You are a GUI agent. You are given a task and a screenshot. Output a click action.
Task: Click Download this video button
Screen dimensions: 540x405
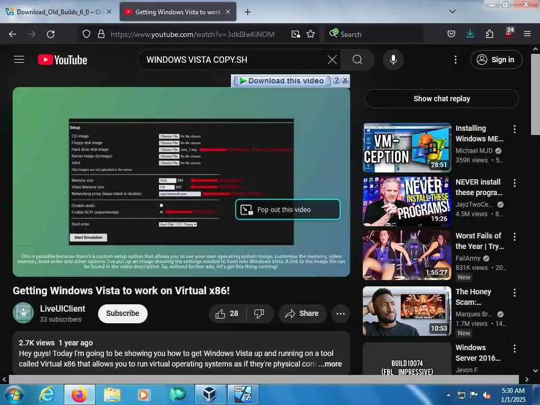(282, 81)
